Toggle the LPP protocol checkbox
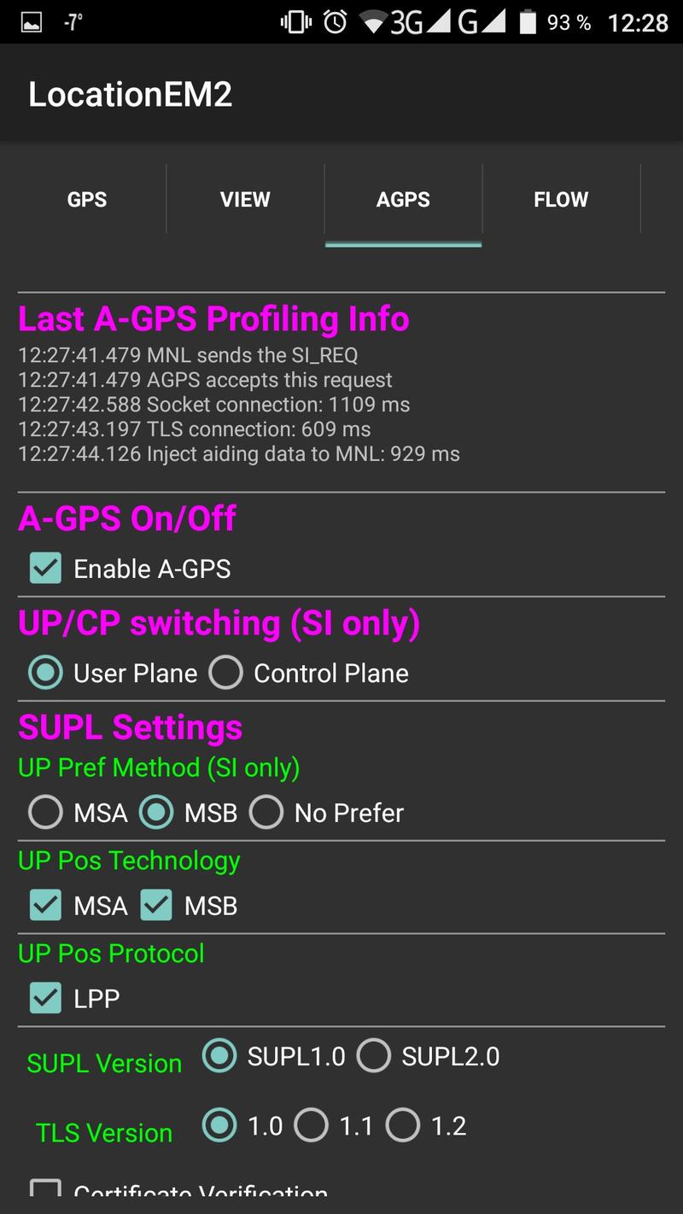The image size is (683, 1214). (x=45, y=998)
